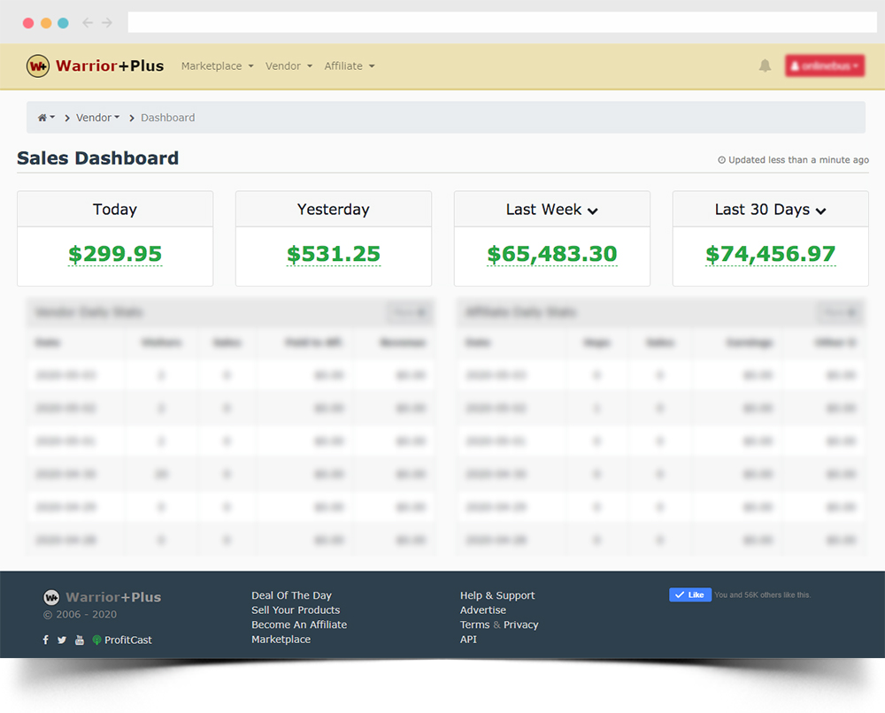Open the Advertise footer link
The width and height of the screenshot is (885, 713).
[x=483, y=610]
